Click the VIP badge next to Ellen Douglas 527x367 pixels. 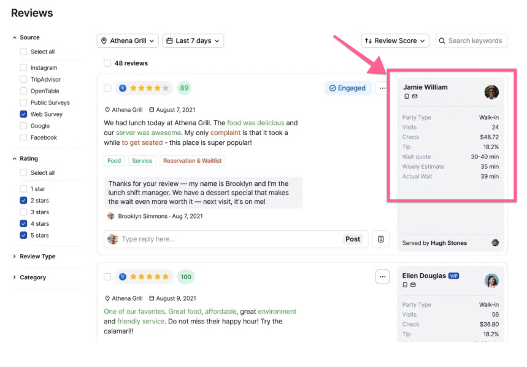(x=454, y=276)
